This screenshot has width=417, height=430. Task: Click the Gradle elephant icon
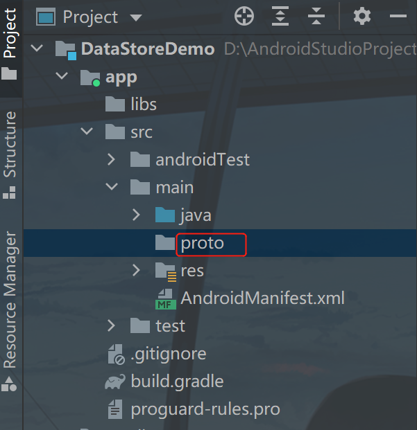[115, 382]
